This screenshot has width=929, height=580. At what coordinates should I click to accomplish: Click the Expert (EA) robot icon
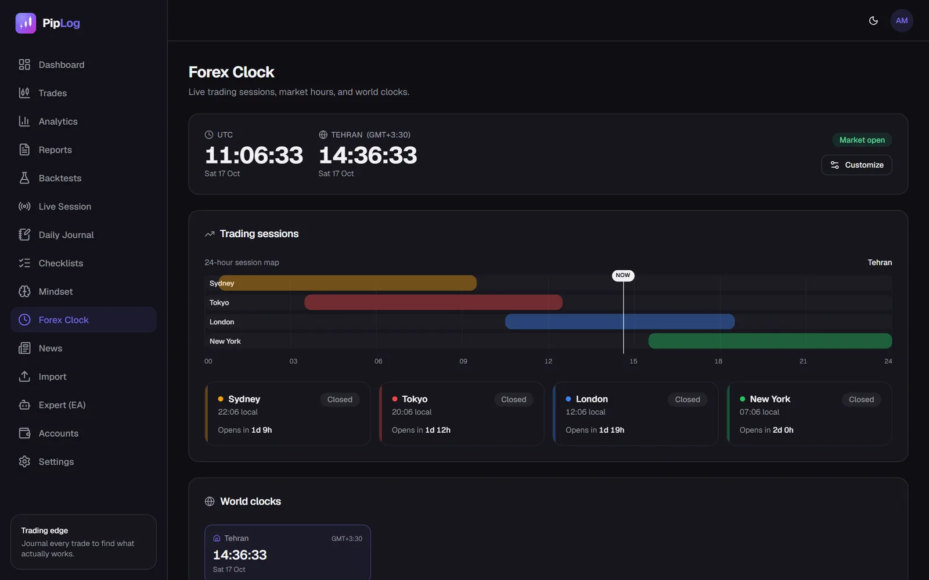24,405
